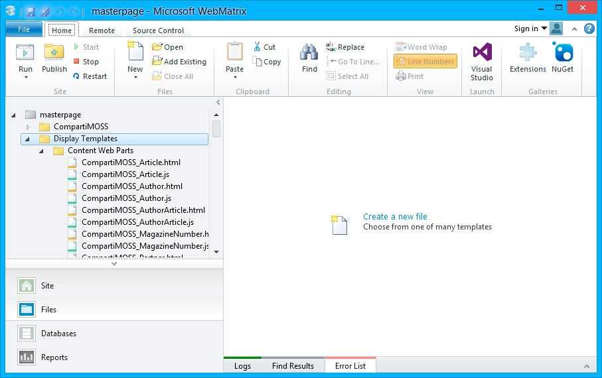Open the NuGet gallery
The height and width of the screenshot is (378, 602).
[x=562, y=57]
